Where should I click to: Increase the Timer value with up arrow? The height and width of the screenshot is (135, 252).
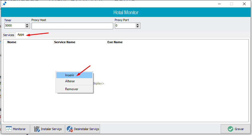tap(27, 24)
